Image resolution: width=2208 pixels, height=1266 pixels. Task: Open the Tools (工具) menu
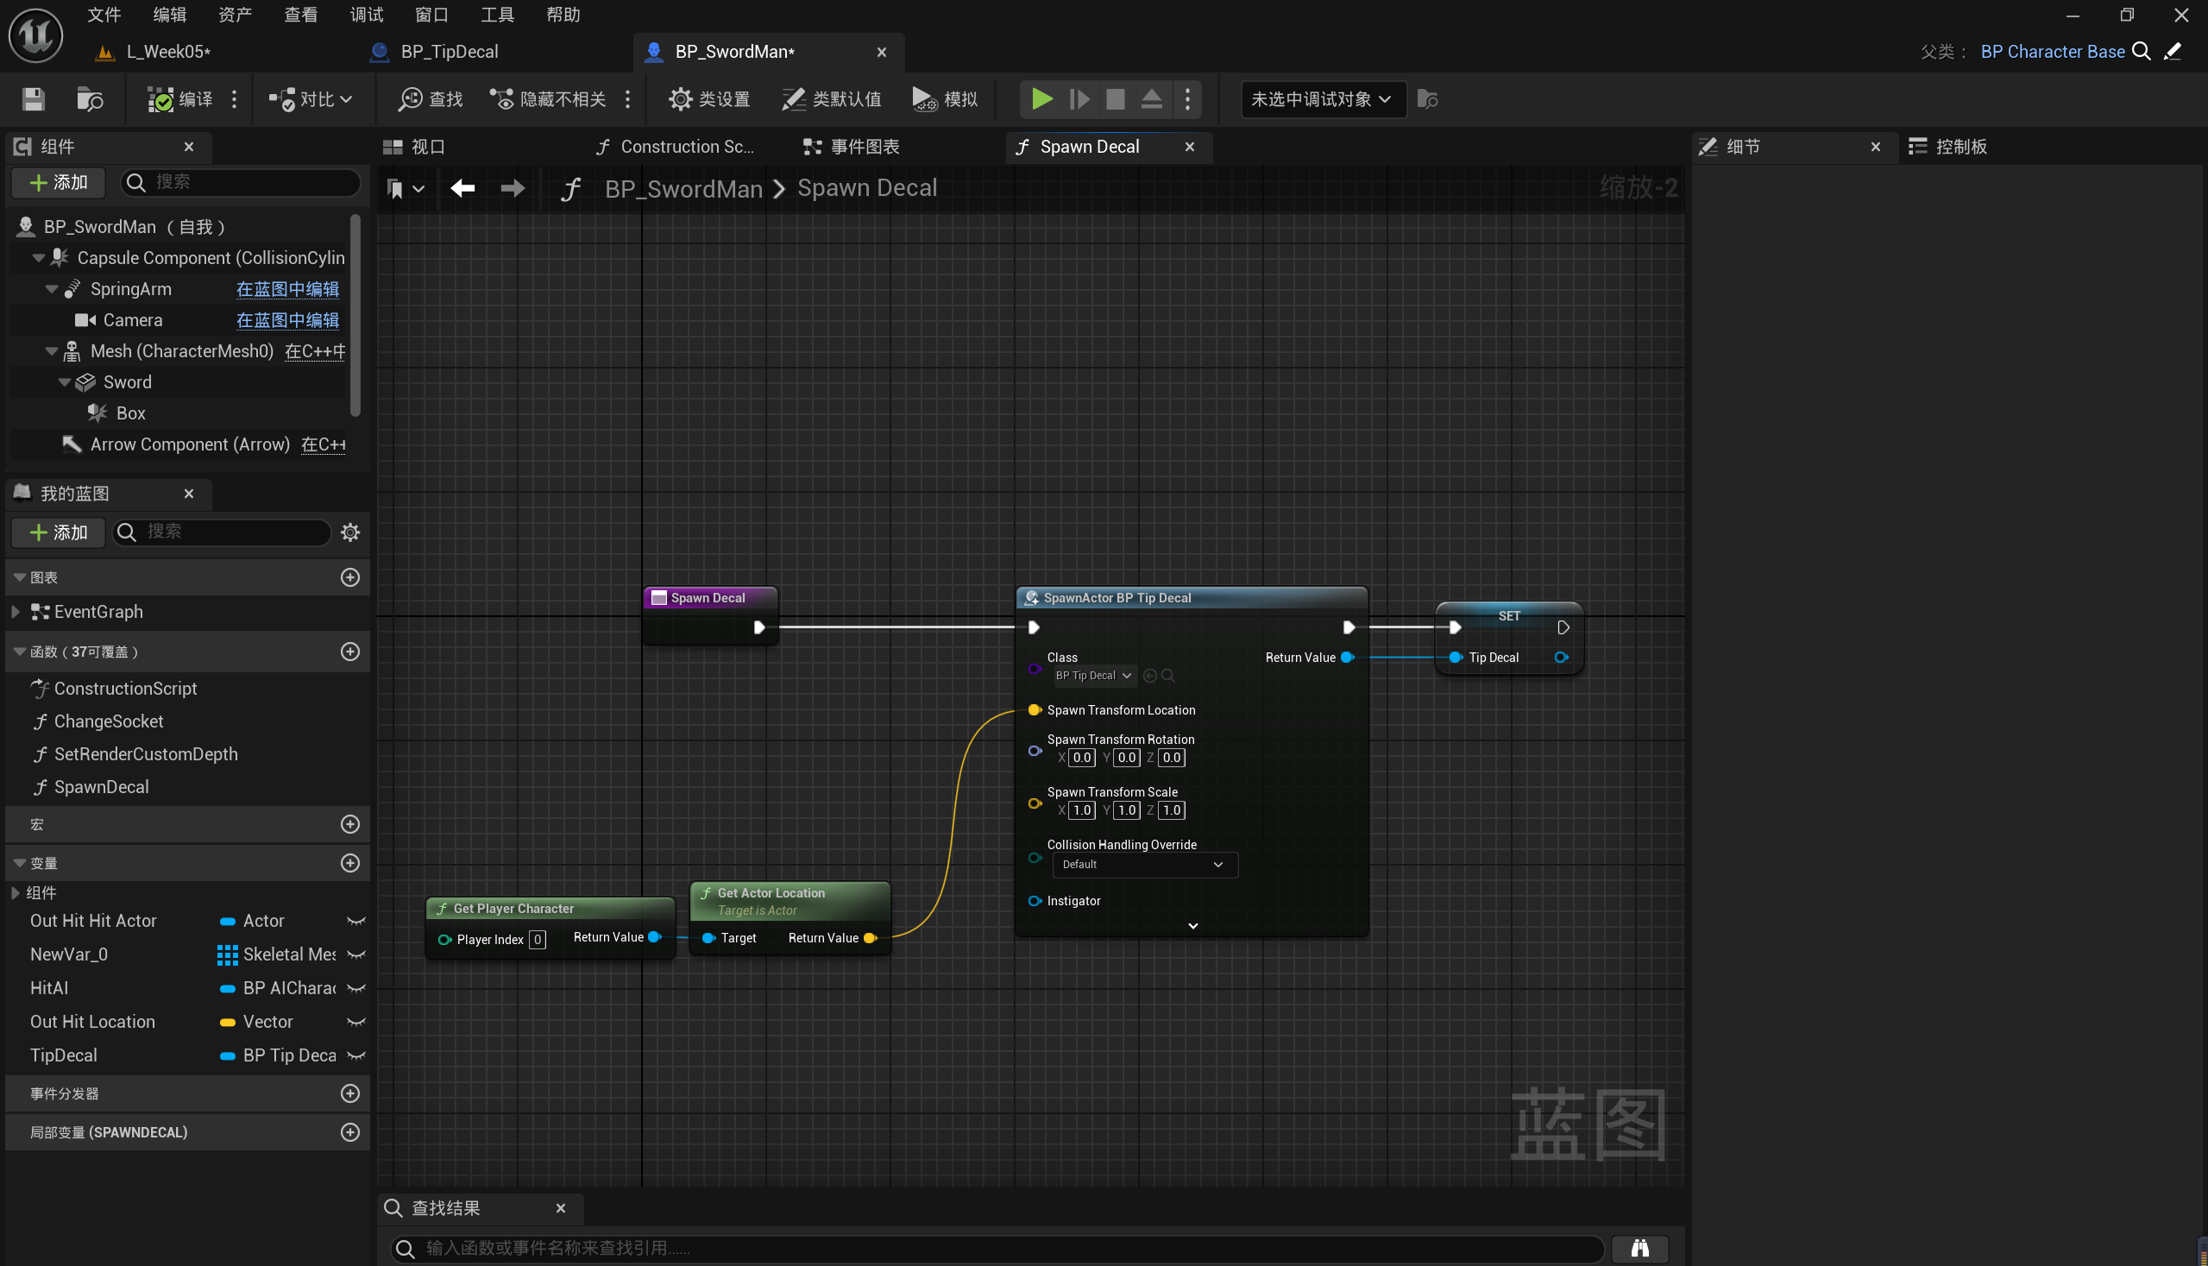(x=497, y=15)
